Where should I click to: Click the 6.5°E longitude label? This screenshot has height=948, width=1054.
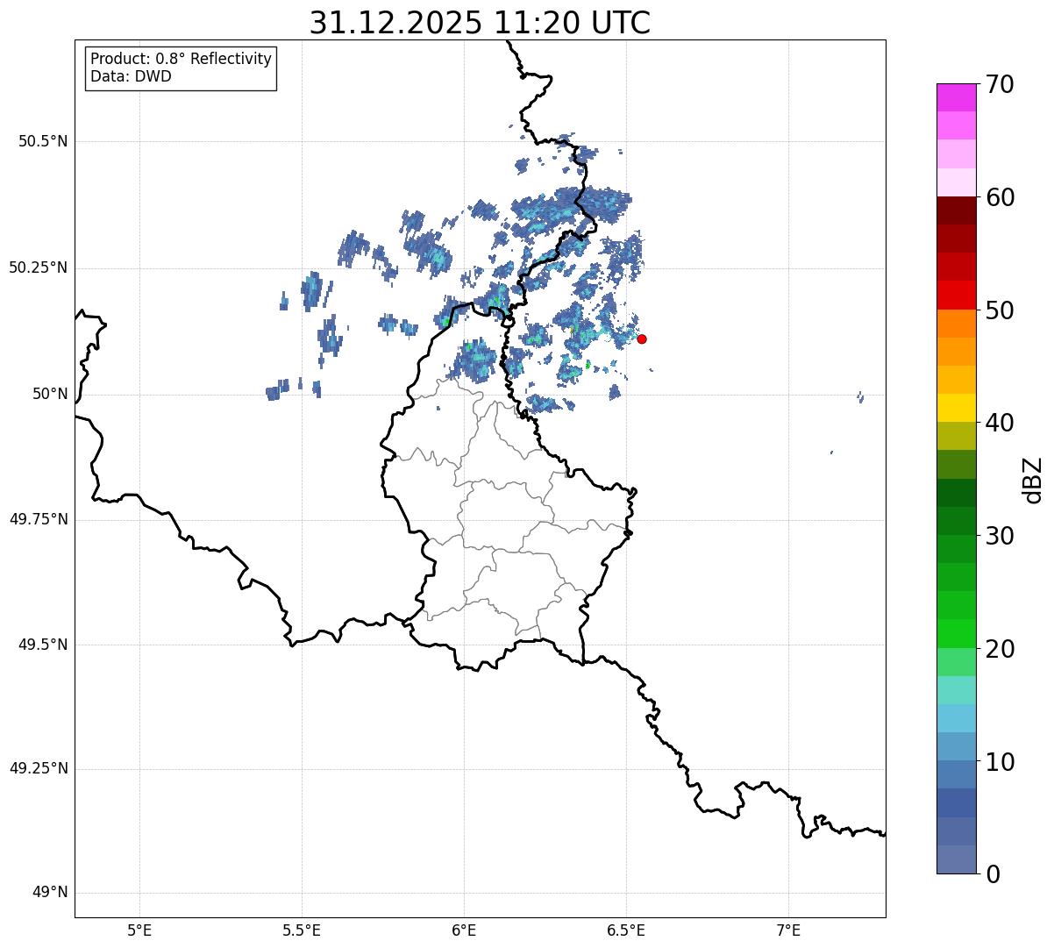pos(626,930)
